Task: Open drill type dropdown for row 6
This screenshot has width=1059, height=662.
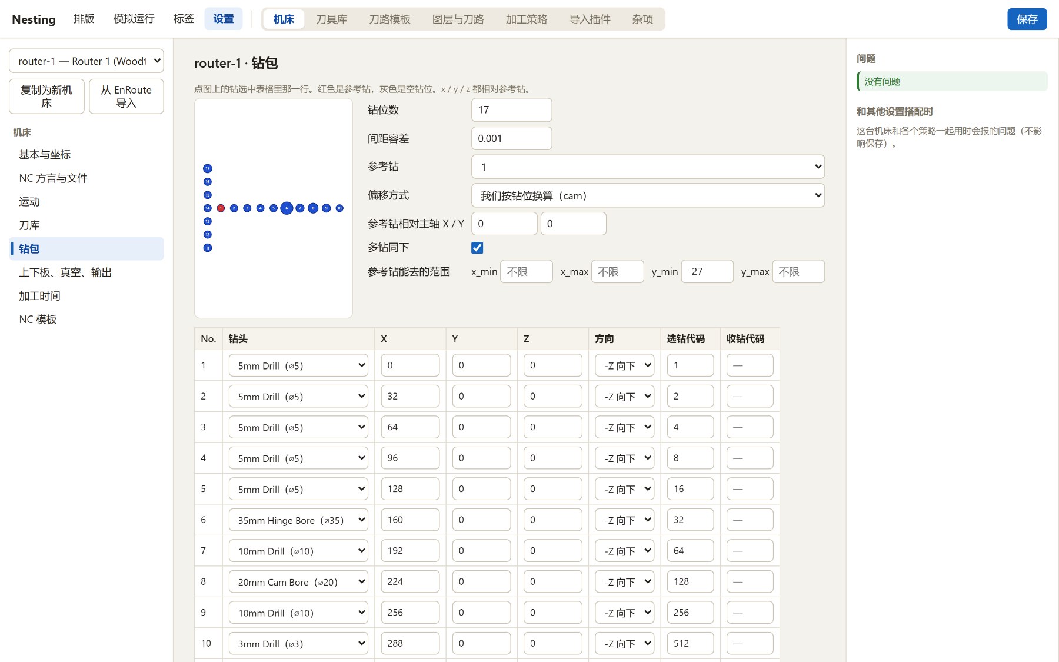Action: [298, 520]
